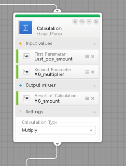Open the block menu icon in header
The image size is (126, 166).
click(x=75, y=22)
